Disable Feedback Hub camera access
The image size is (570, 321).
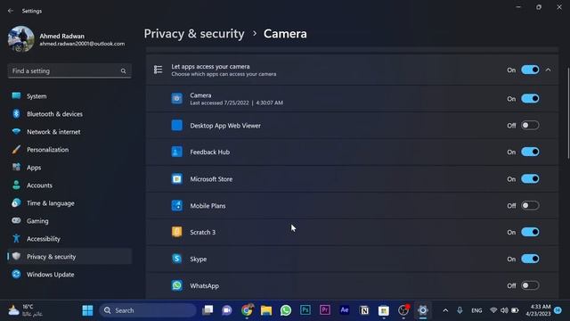point(530,152)
